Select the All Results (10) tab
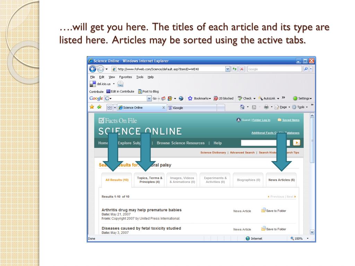Viewport: 355px width, 266px height. click(x=117, y=180)
